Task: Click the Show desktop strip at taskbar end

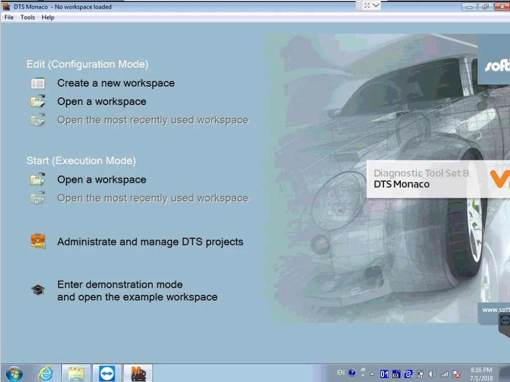Action: [x=504, y=373]
